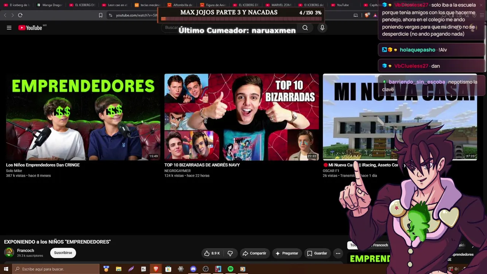This screenshot has height=274, width=487.
Task: Open Discord from the taskbar
Action: [193, 269]
